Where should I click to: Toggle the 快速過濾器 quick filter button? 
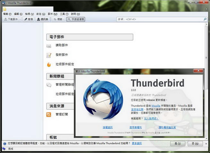(x=76, y=19)
